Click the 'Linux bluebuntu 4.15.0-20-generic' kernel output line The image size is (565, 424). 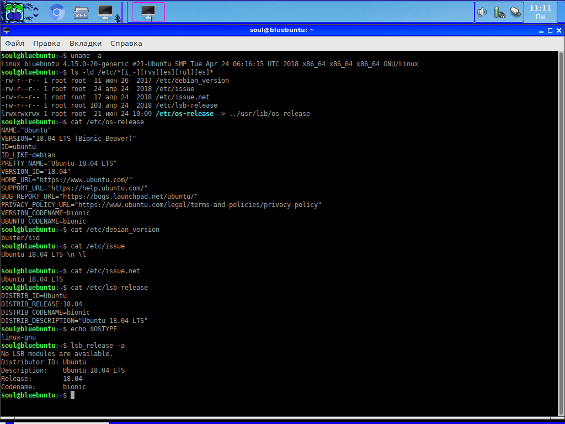coord(210,64)
